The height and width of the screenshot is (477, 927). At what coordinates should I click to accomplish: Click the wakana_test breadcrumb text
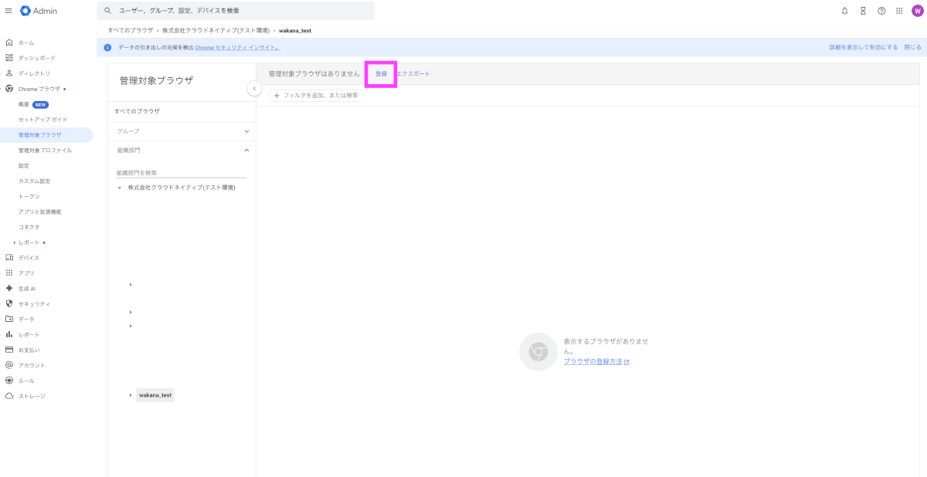click(295, 30)
